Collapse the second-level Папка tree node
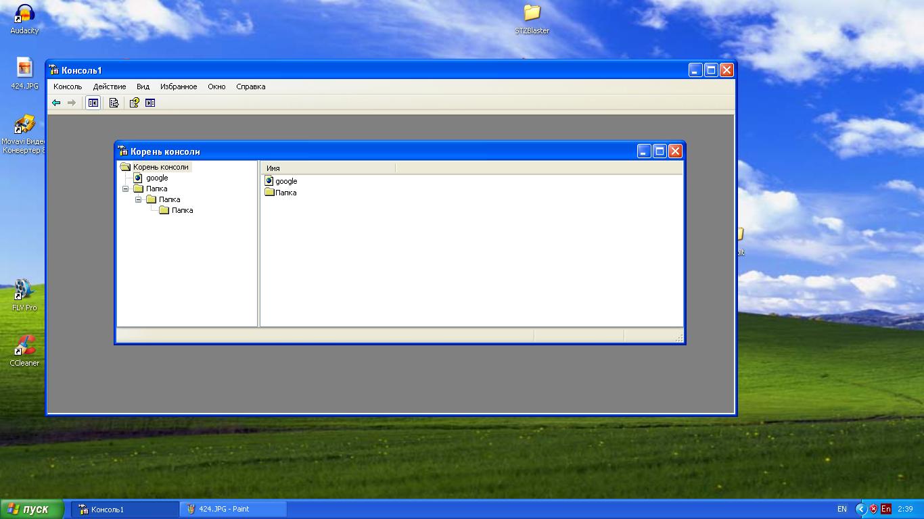Screen dimensions: 924x519 click(x=138, y=199)
